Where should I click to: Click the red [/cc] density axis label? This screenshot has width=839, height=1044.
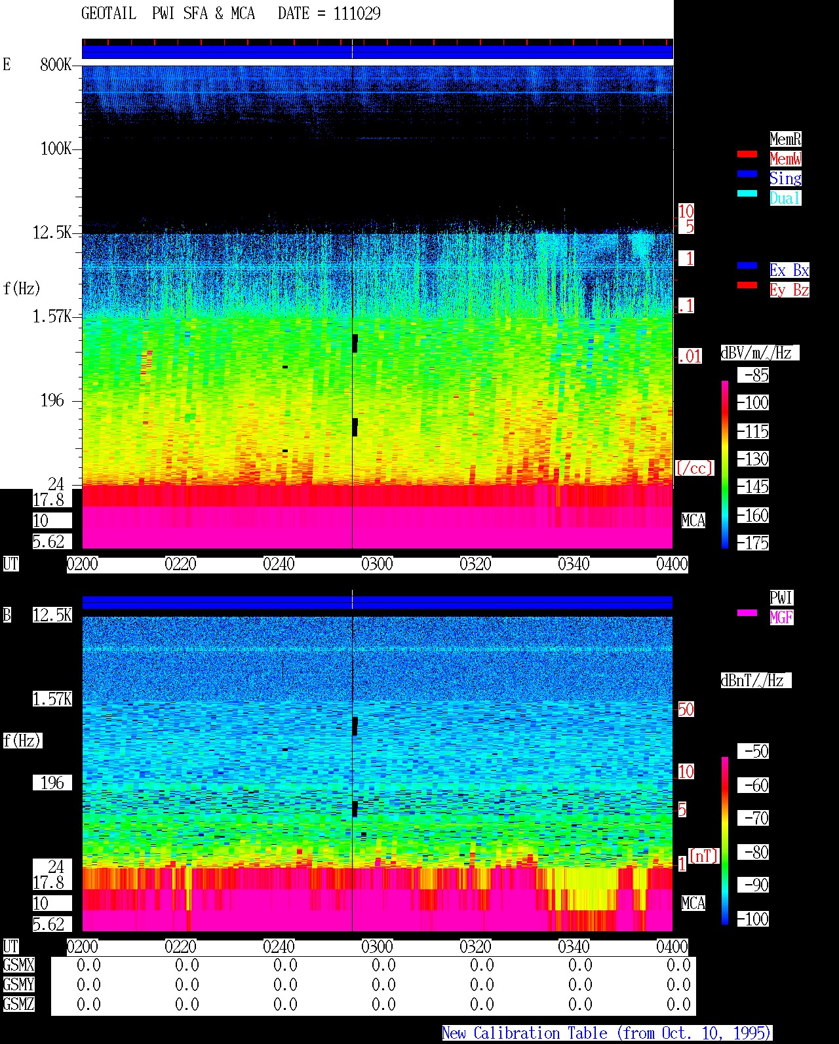tap(694, 468)
